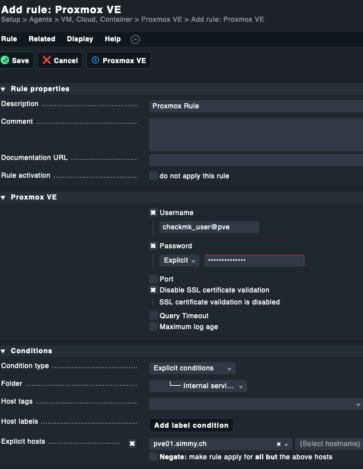
Task: Click the Cancel button label
Action: click(x=66, y=60)
